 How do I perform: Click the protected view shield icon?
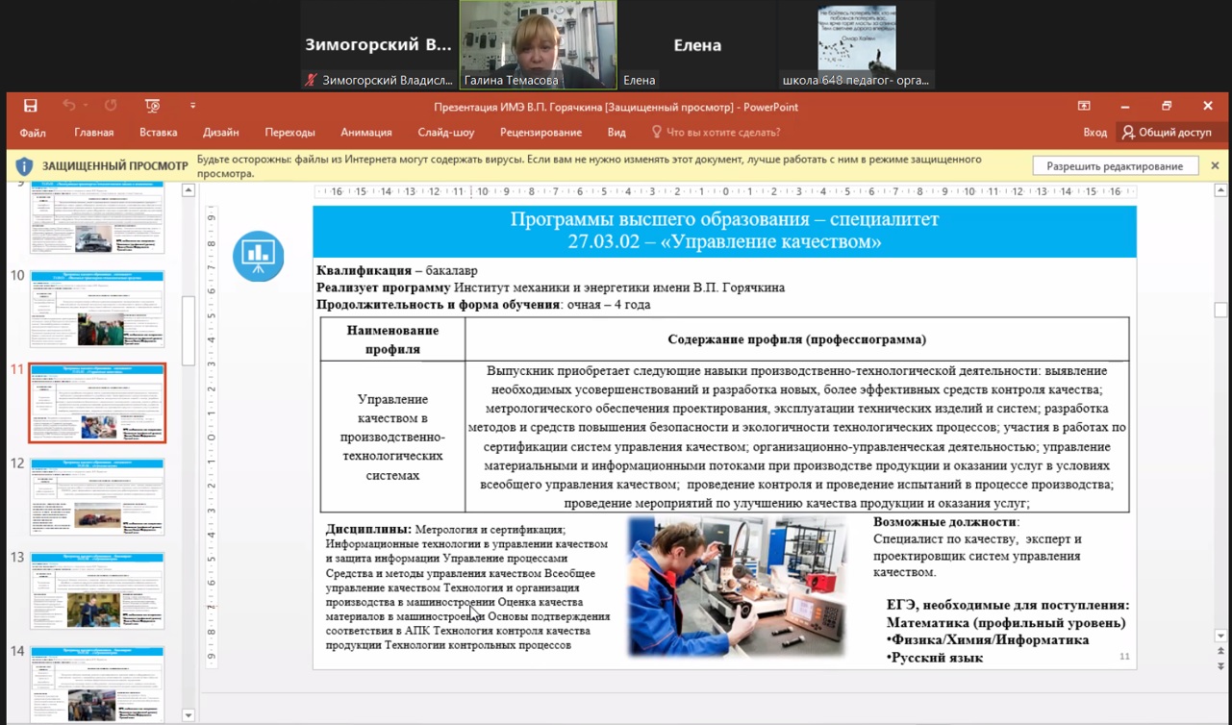point(24,166)
